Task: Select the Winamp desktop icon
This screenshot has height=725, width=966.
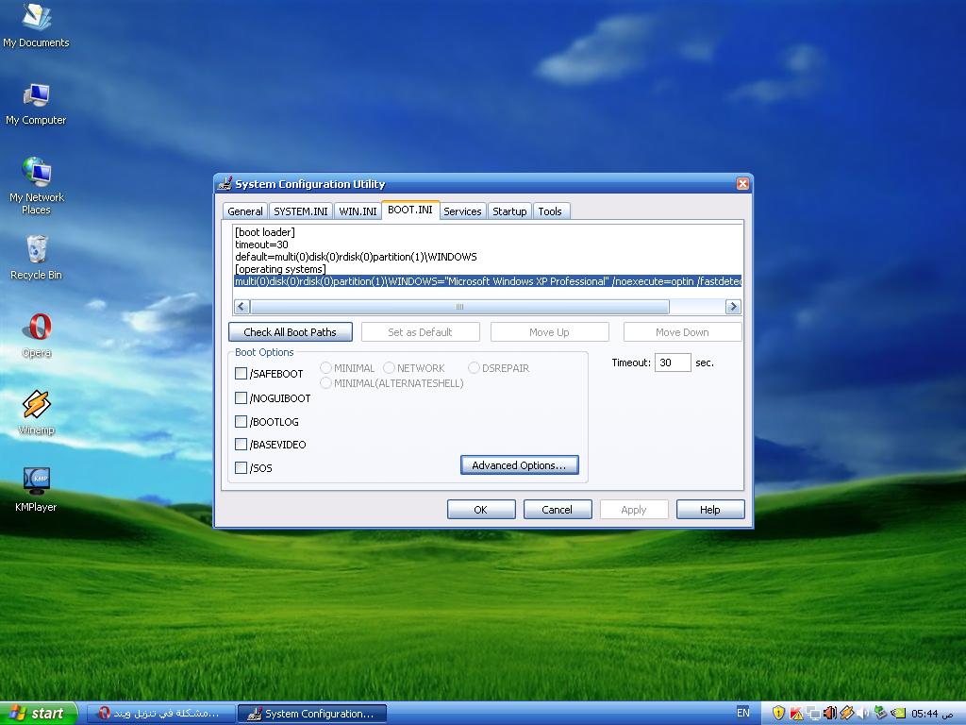Action: [x=36, y=413]
